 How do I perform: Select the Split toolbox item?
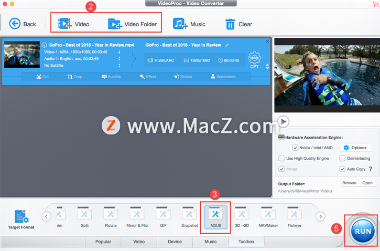click(x=84, y=217)
